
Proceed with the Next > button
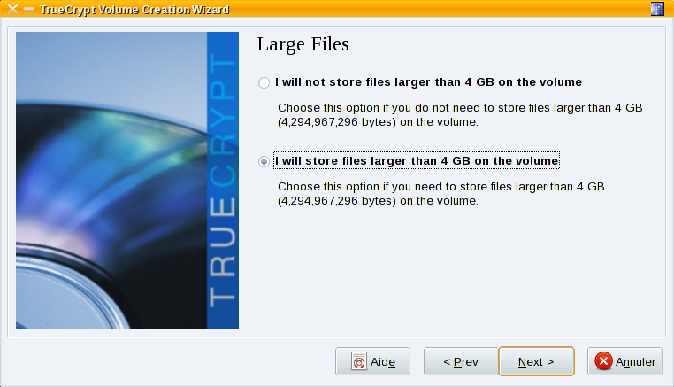536,361
